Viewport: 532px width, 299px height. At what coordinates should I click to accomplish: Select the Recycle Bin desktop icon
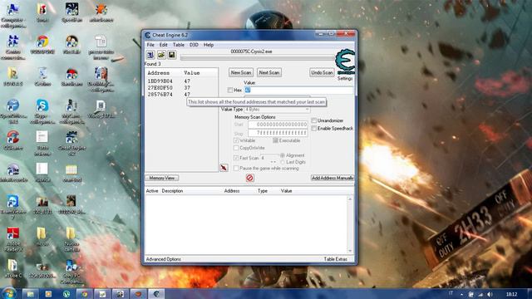(x=42, y=77)
